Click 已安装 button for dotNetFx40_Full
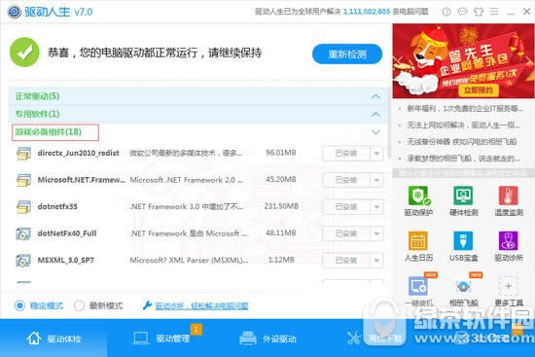535x357 pixels. (x=346, y=233)
